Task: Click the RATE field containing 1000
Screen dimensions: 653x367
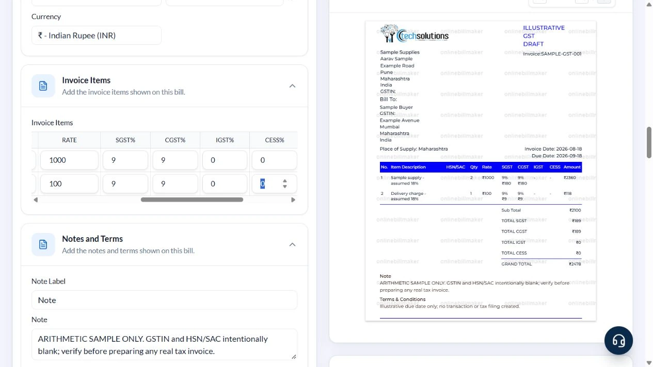Action: point(69,160)
